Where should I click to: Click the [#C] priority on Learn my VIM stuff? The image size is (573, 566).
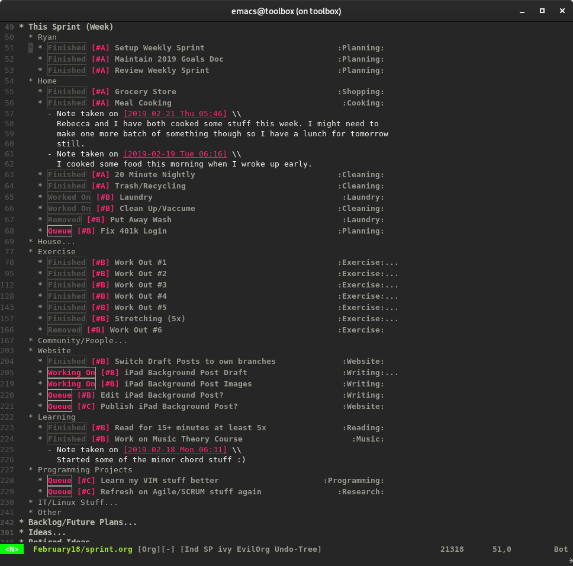coord(86,481)
